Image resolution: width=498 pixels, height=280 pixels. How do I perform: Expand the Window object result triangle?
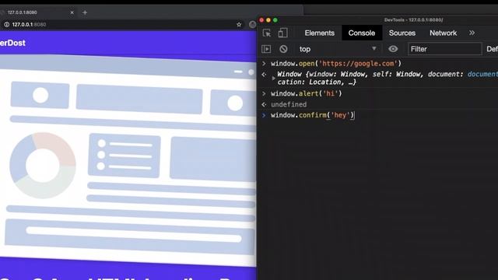(273, 78)
